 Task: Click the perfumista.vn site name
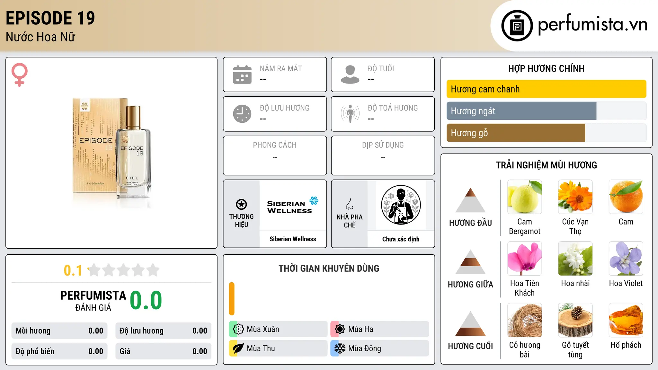click(x=592, y=24)
